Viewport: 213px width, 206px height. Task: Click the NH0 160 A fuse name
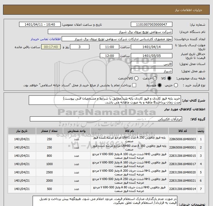129,164
